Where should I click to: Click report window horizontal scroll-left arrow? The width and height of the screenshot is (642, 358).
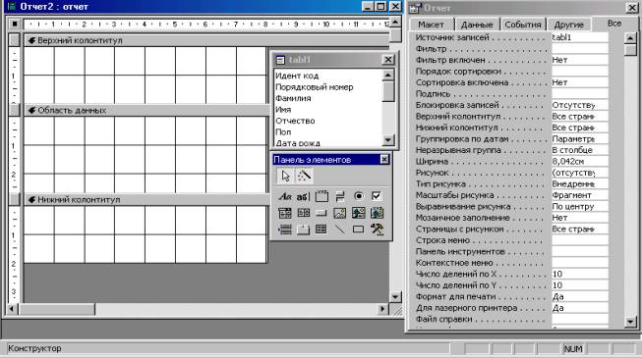pyautogui.click(x=12, y=309)
